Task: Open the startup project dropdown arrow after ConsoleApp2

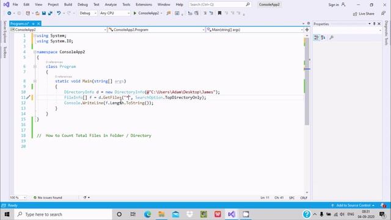Action: pyautogui.click(x=161, y=13)
